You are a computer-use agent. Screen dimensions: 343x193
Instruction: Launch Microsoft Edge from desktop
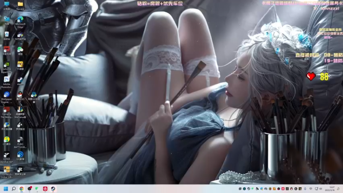click(20, 22)
